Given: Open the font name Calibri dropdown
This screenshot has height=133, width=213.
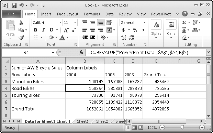Looking at the screenshot, I should tap(60, 23).
